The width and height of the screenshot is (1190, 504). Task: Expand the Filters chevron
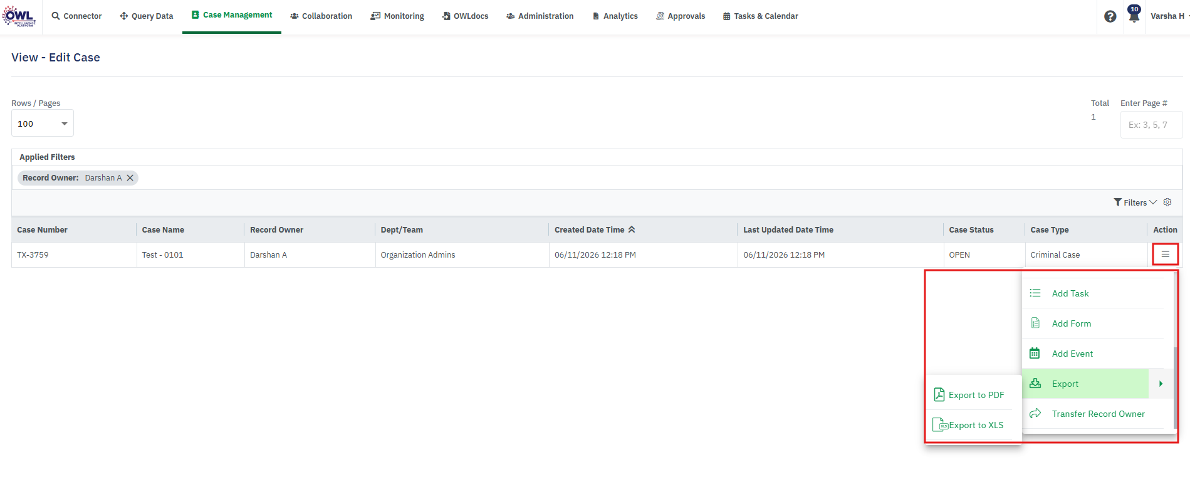1153,202
